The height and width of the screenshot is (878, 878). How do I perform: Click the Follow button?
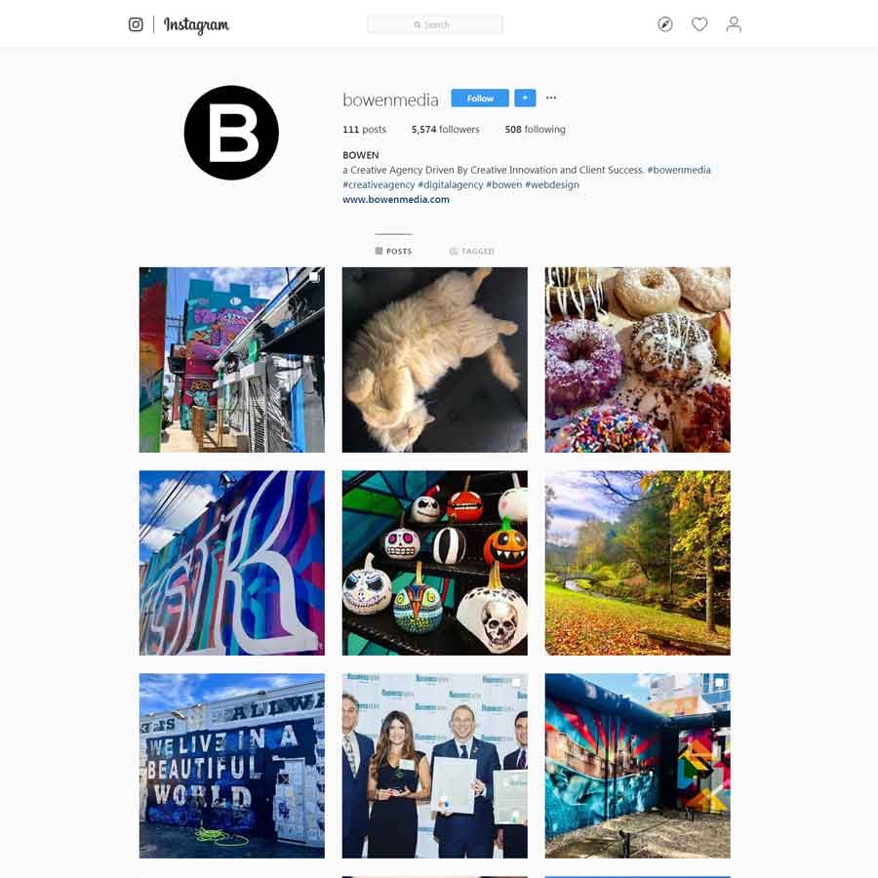coord(480,98)
